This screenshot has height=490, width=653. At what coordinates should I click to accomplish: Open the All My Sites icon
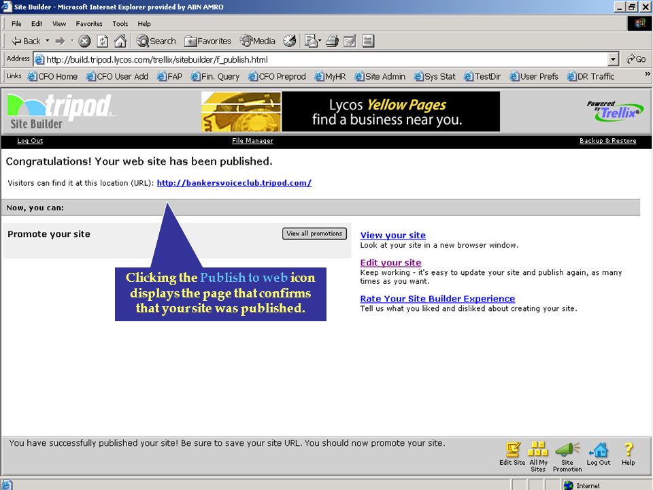(537, 457)
